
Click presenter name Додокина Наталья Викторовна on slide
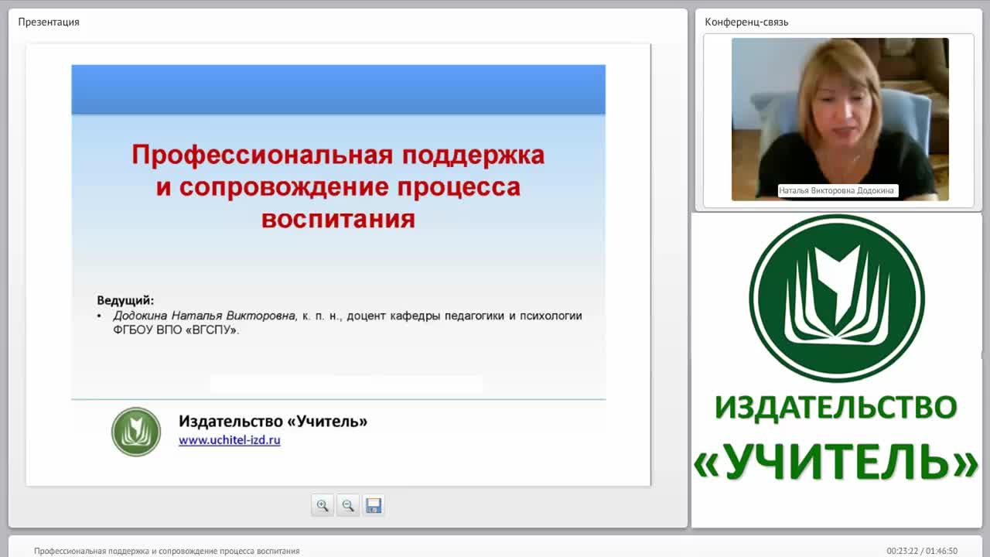205,316
